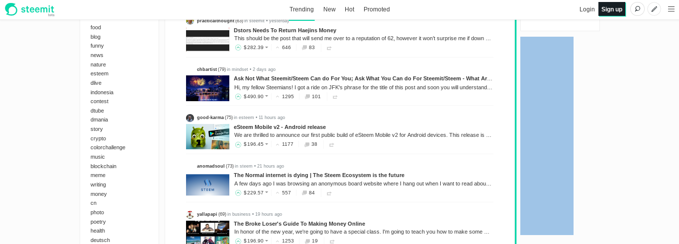This screenshot has height=244, width=679.
Task: Click practicalthought's avatar icon
Action: (x=190, y=21)
